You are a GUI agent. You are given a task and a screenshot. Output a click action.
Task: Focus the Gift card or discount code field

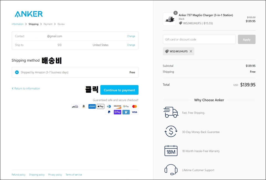199,39
